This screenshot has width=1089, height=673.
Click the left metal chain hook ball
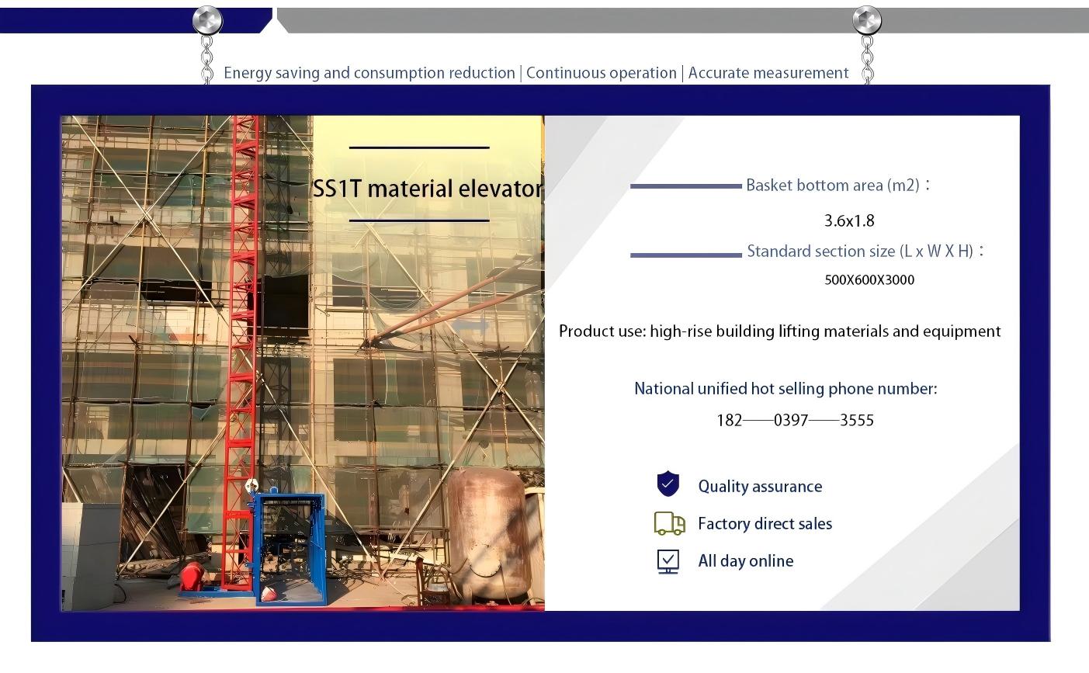pos(207,20)
